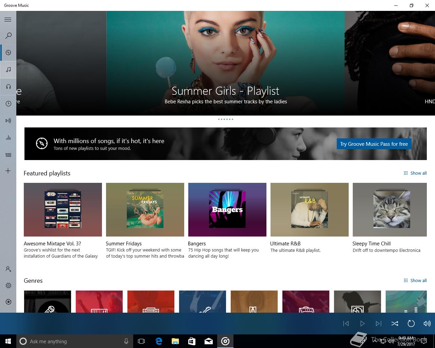Click the Summer Girls - Playlist banner title
435x348 pixels.
point(226,91)
